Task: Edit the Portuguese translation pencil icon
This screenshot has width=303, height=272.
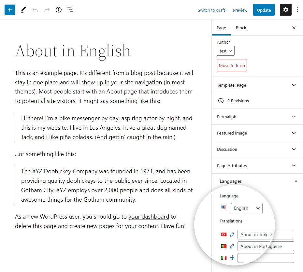Action: pos(232,246)
